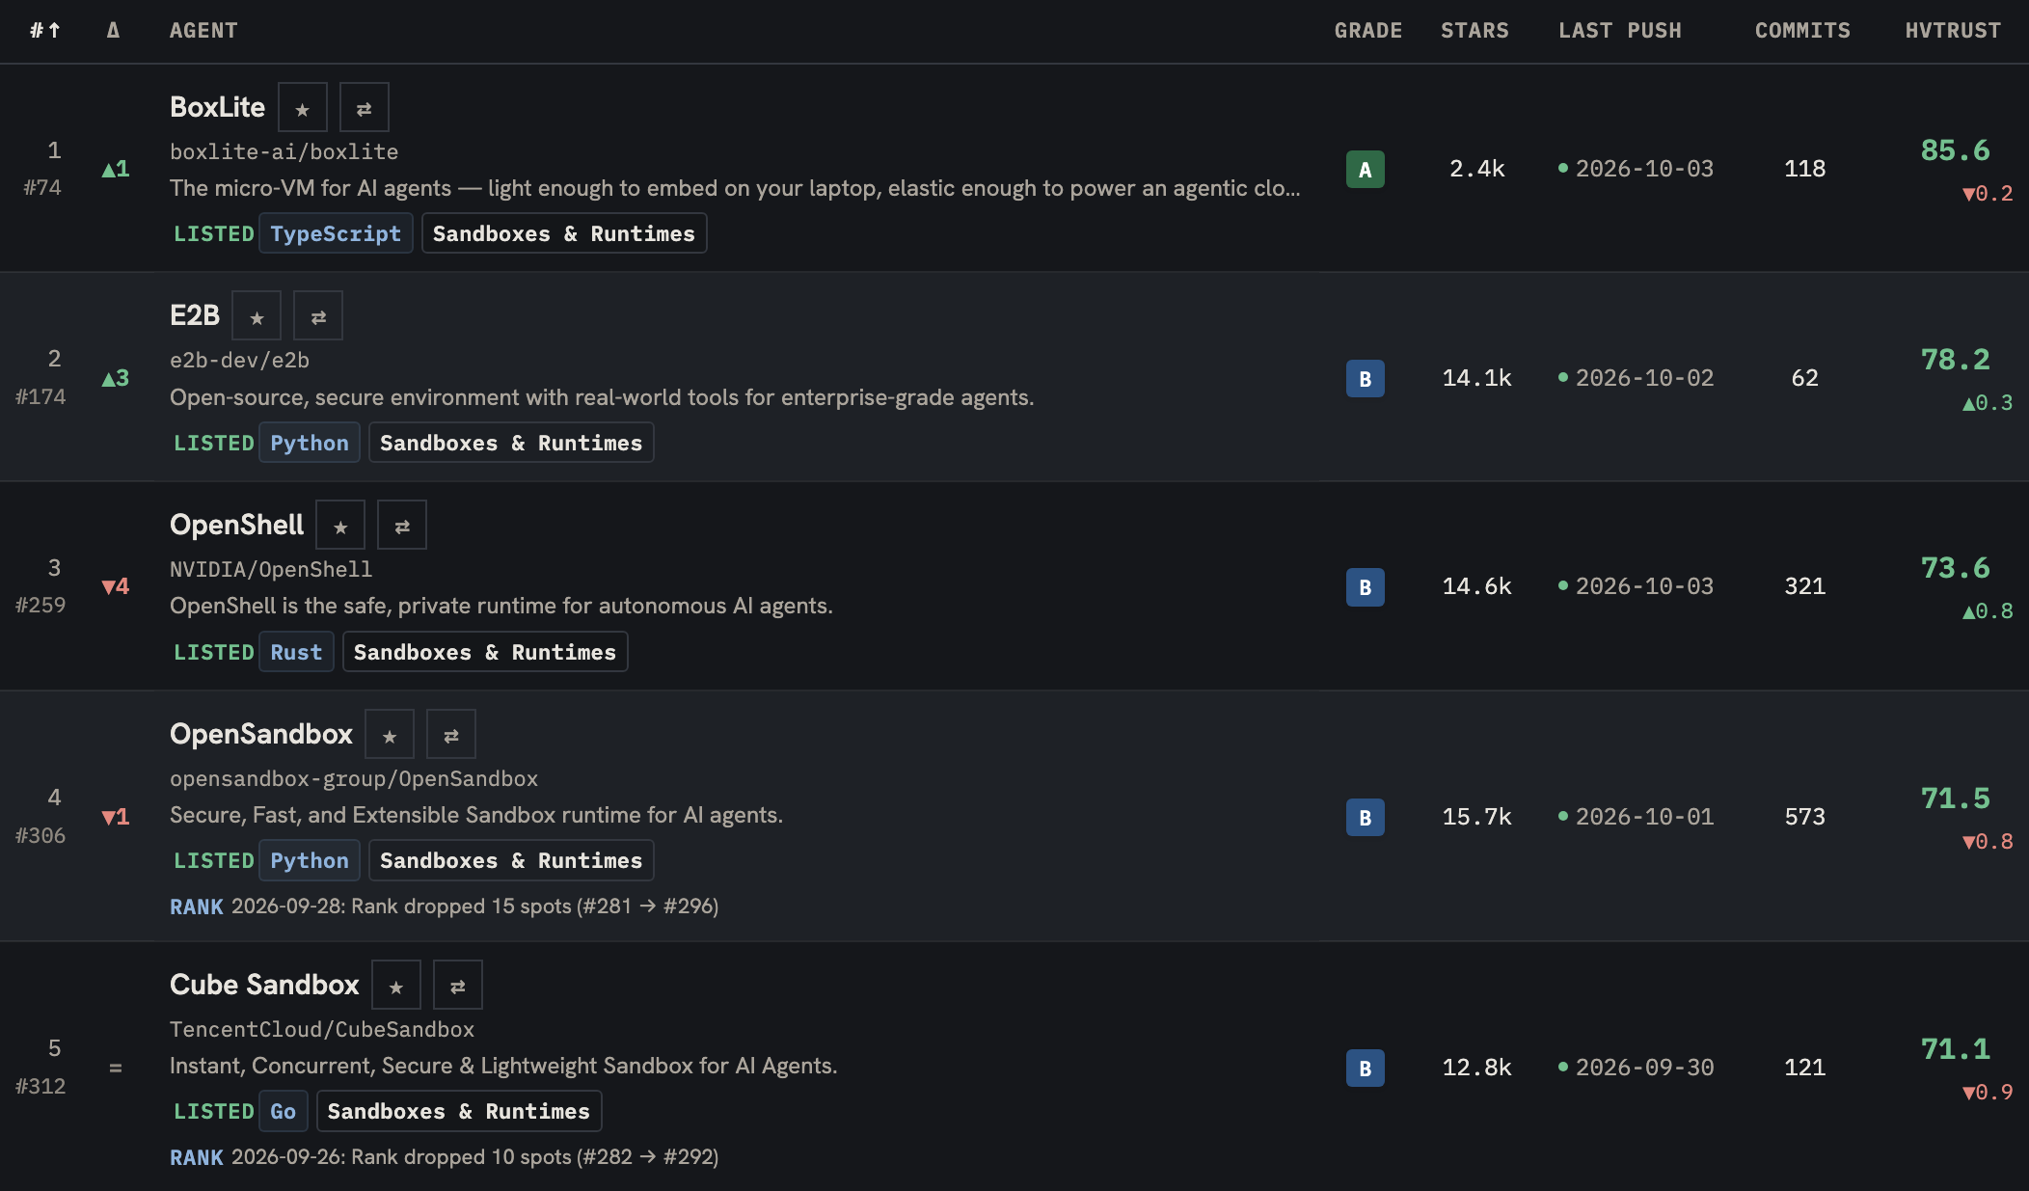Click BoxLite compare arrows icon
This screenshot has width=2029, height=1191.
[x=365, y=107]
